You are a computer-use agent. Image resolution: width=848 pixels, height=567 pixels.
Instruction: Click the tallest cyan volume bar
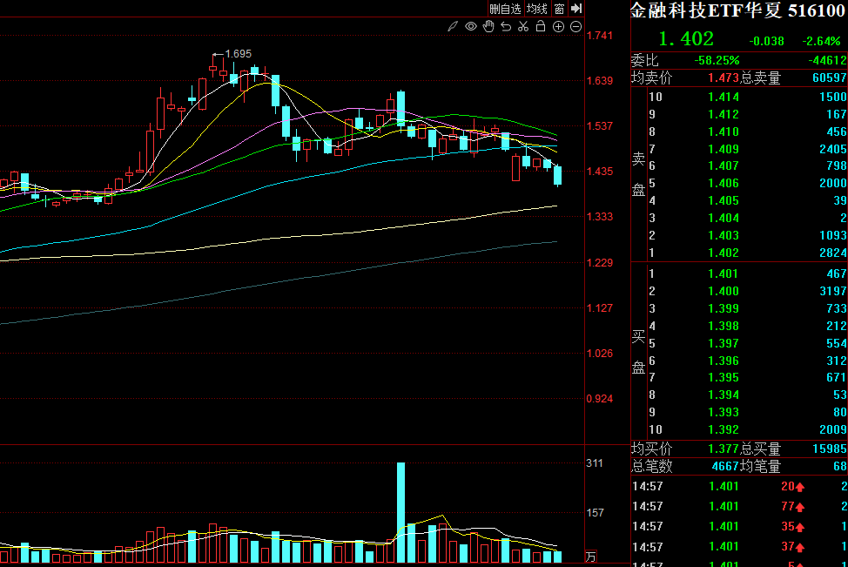[x=401, y=512]
